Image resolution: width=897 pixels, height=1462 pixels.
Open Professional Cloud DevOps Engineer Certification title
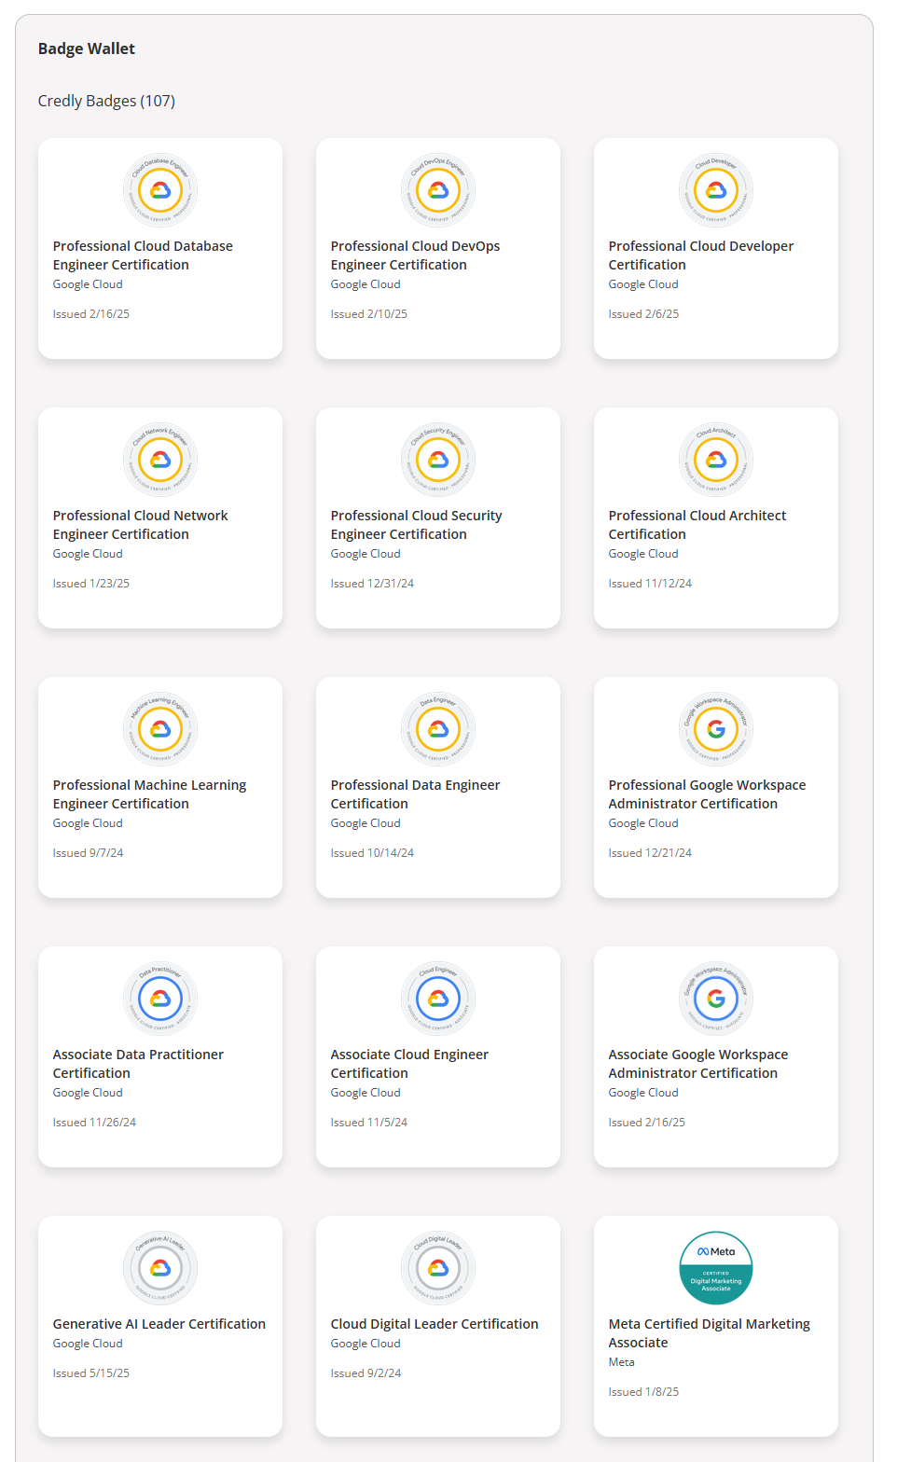415,255
